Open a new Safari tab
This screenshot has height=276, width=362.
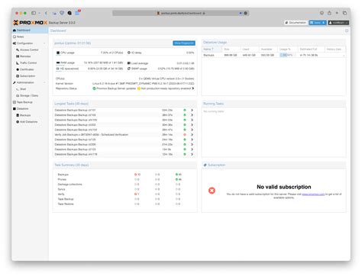[337, 13]
